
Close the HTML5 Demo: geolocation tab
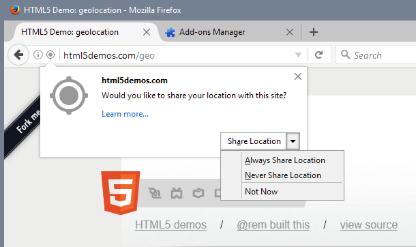click(147, 32)
